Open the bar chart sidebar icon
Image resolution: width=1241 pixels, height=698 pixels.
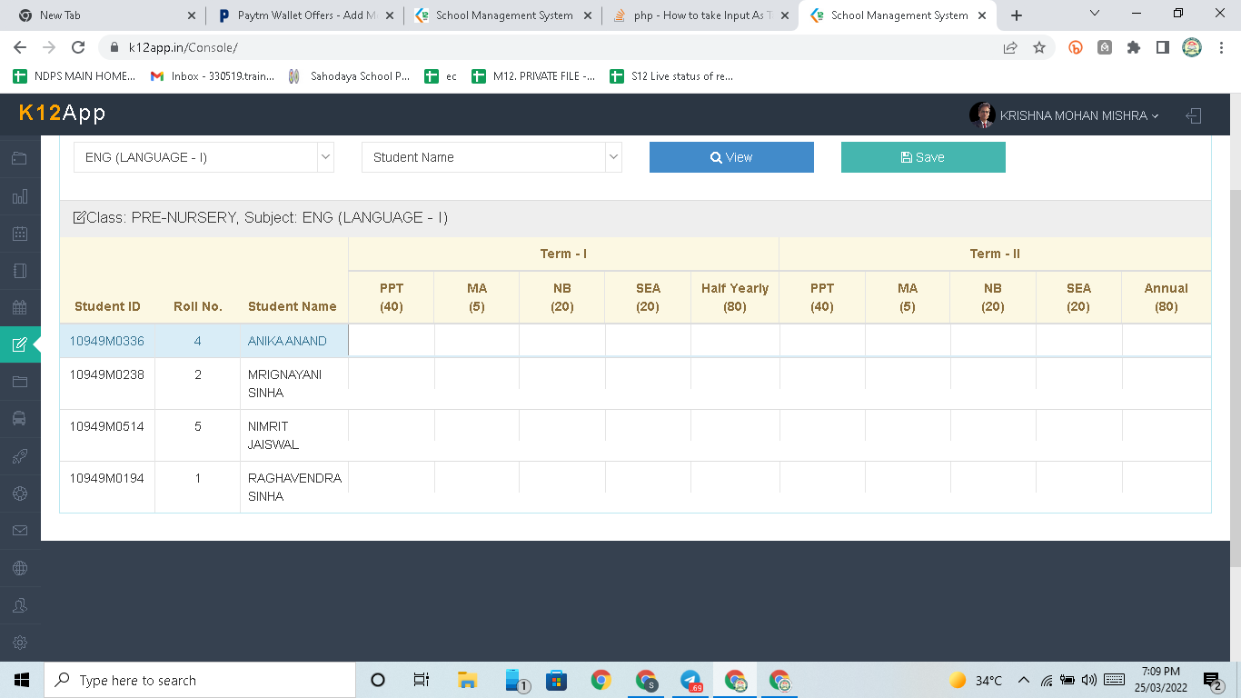click(20, 195)
